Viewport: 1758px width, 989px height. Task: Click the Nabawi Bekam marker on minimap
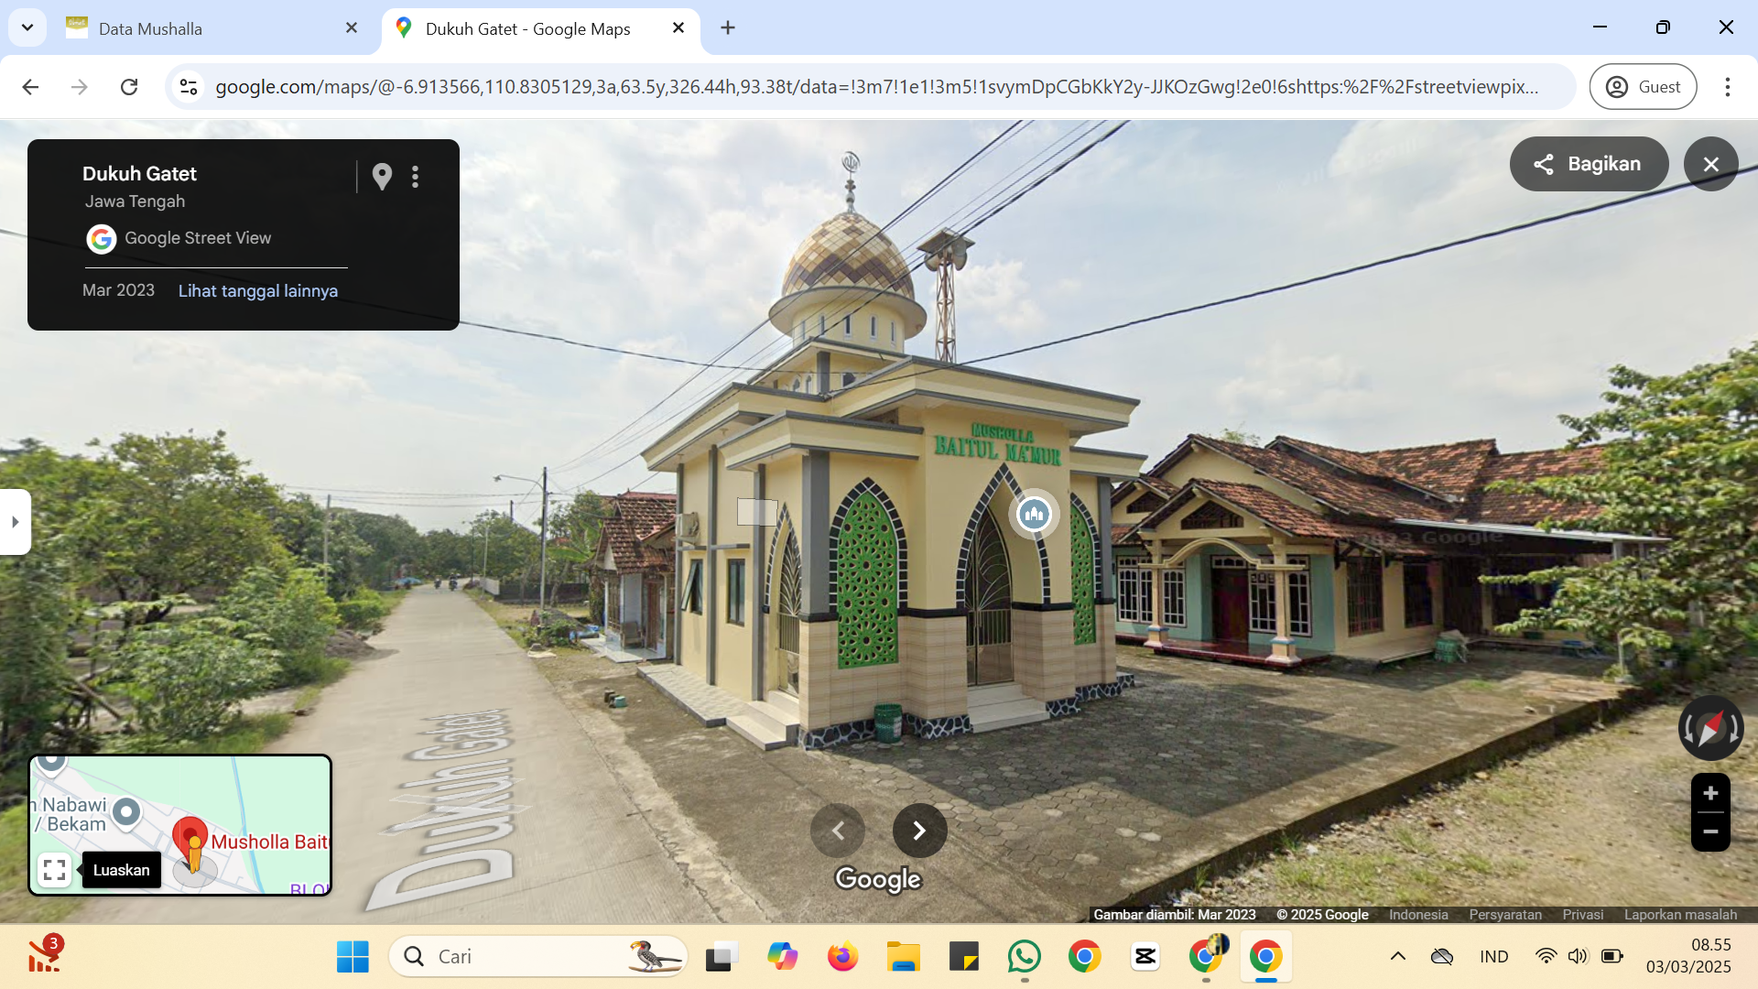(x=126, y=811)
